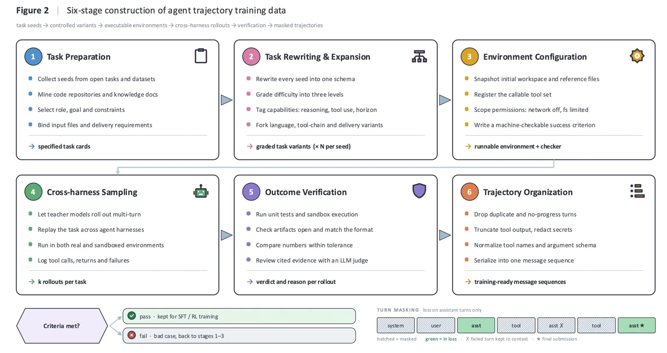This screenshot has height=353, width=667.
Task: Click the red X icon beside 'fail'
Action: tap(132, 336)
